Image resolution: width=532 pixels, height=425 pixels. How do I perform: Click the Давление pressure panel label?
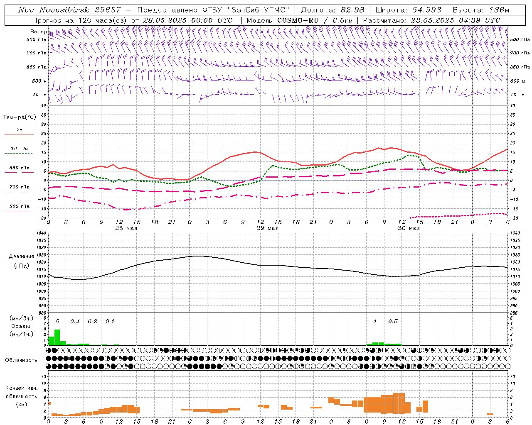22,256
